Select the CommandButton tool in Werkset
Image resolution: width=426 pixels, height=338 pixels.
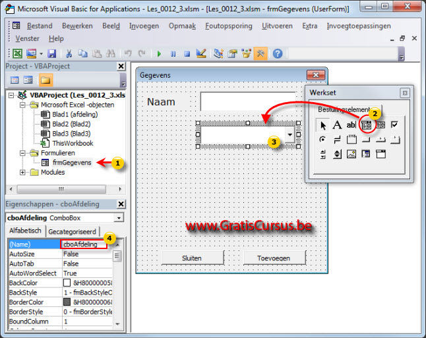[x=366, y=140]
